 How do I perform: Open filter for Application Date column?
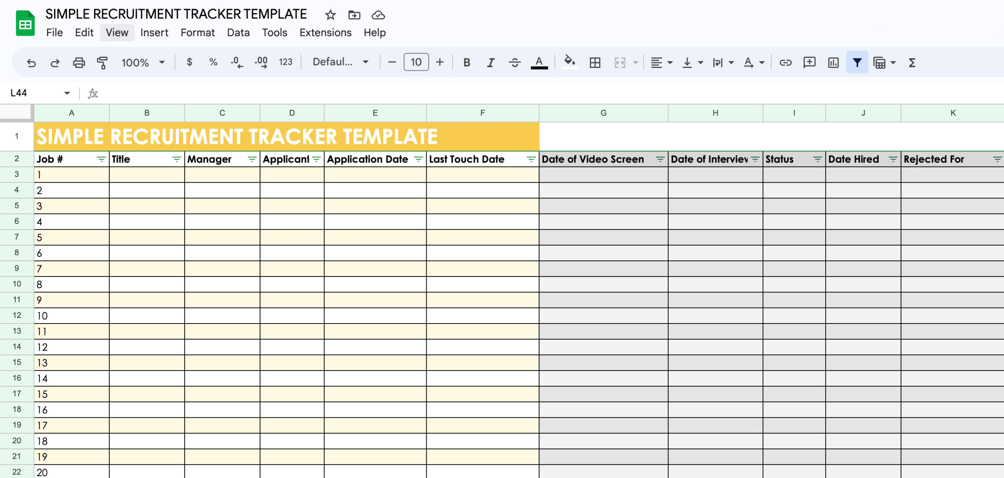(x=418, y=159)
